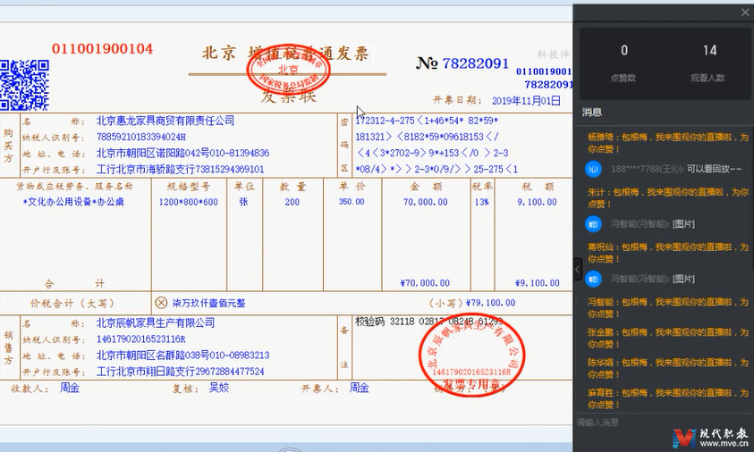The height and width of the screenshot is (452, 754).
Task: Open the second [图片] image message
Action: [x=683, y=279]
